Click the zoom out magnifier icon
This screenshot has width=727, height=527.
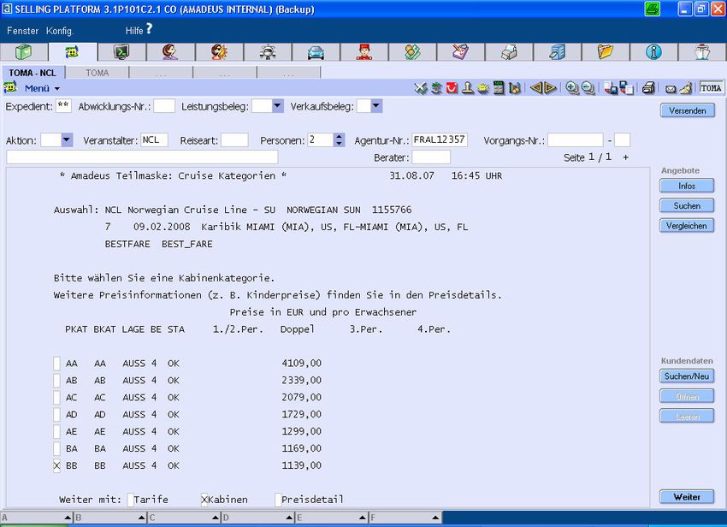pos(588,88)
